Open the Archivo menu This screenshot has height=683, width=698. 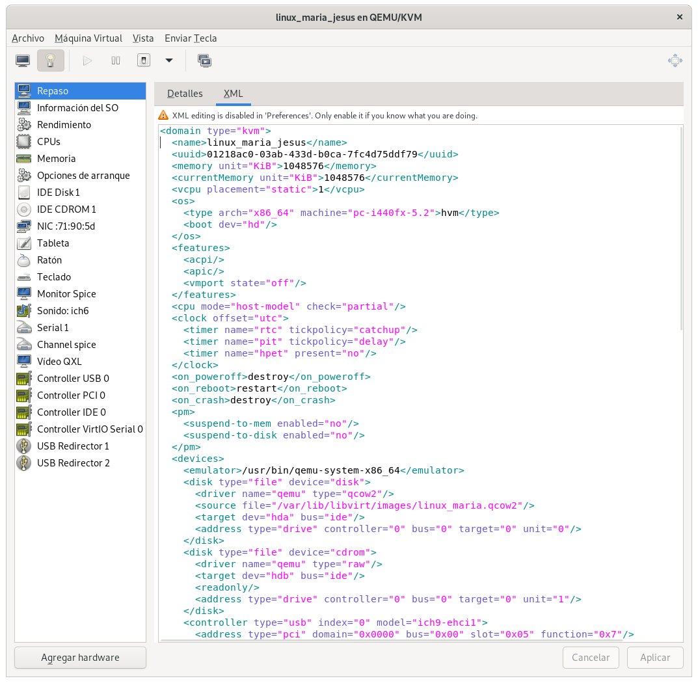click(28, 38)
